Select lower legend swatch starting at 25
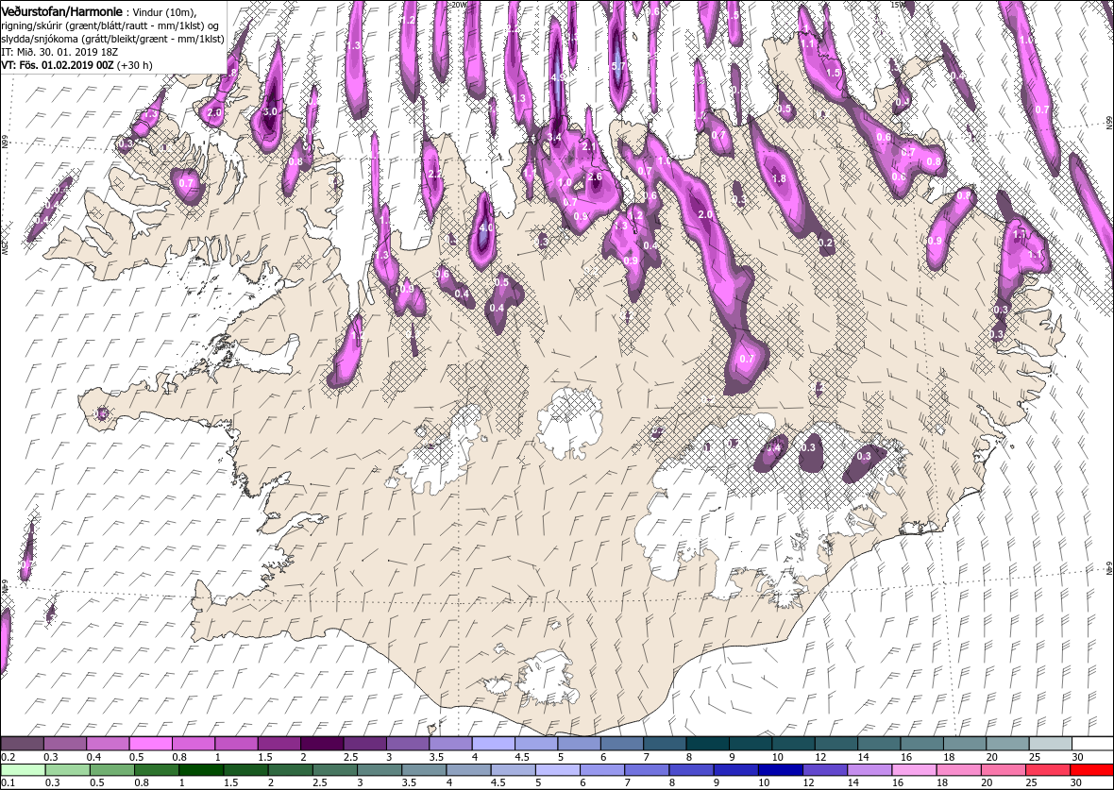The width and height of the screenshot is (1114, 790). 1048,769
